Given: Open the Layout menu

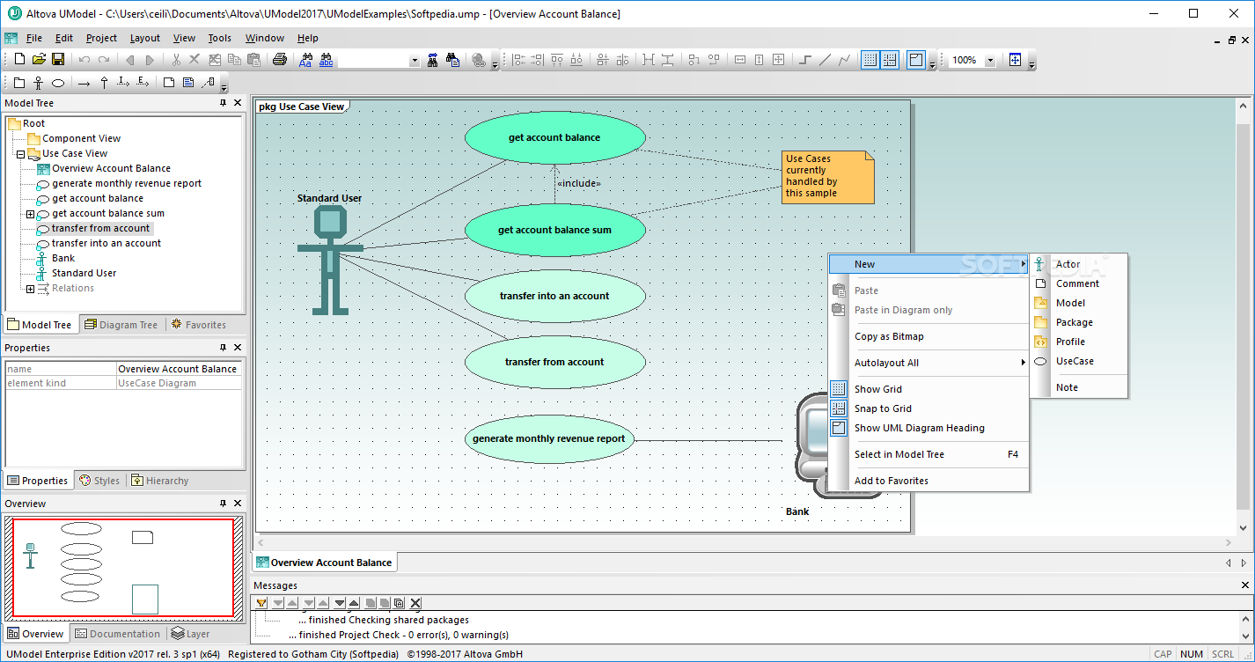Looking at the screenshot, I should point(145,38).
